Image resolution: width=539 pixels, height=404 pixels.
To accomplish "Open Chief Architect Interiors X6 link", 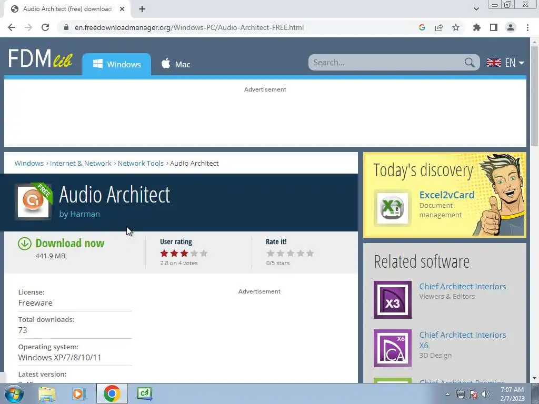I will click(462, 340).
